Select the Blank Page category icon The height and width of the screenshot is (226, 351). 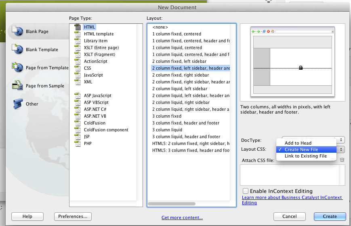click(17, 31)
